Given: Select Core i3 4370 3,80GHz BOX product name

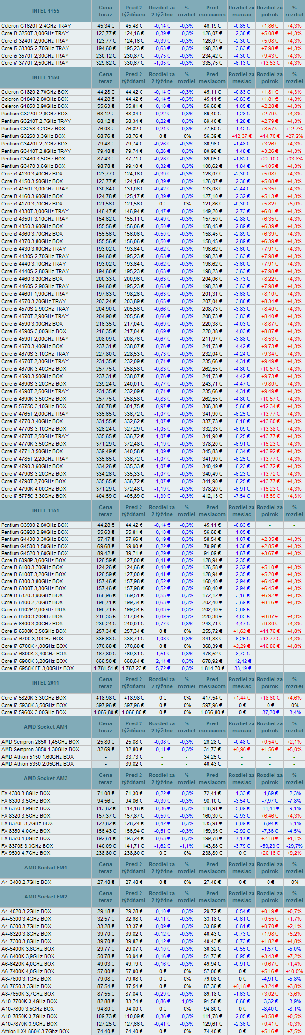Looking at the screenshot, I should tap(32, 241).
